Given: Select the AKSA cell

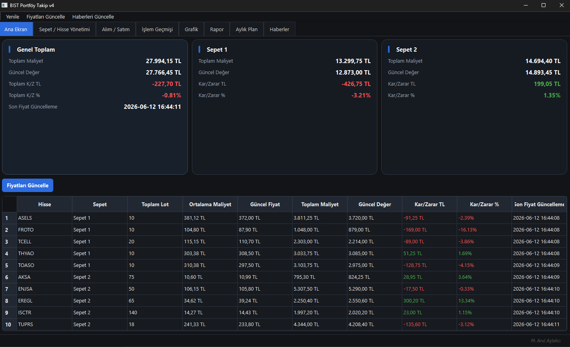Looking at the screenshot, I should [x=45, y=277].
